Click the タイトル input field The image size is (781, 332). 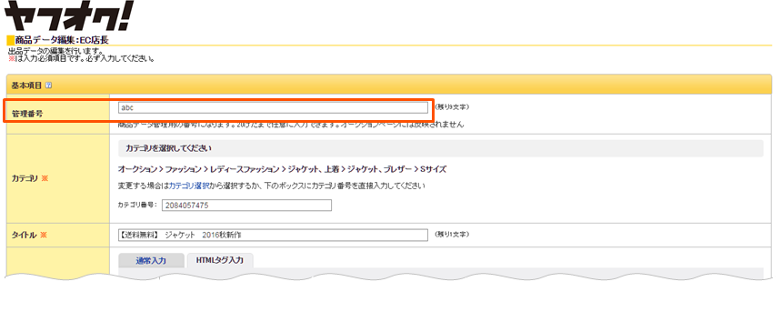pyautogui.click(x=273, y=235)
